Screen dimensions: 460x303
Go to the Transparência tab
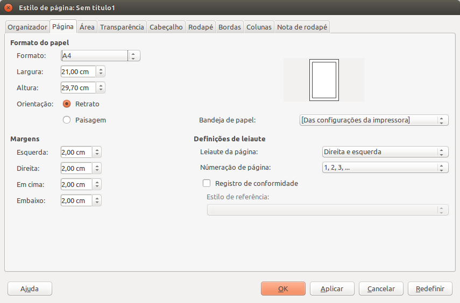point(122,27)
